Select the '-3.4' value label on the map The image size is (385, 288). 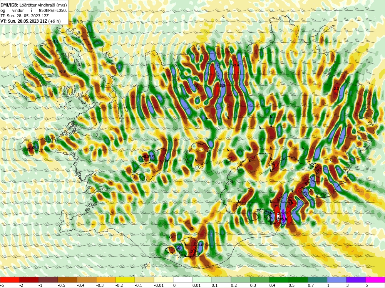tap(236, 65)
